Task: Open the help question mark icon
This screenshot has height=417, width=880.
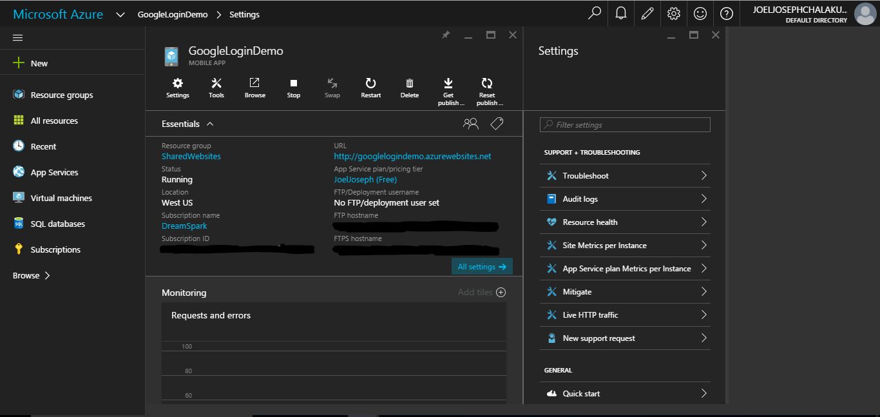Action: coord(727,13)
